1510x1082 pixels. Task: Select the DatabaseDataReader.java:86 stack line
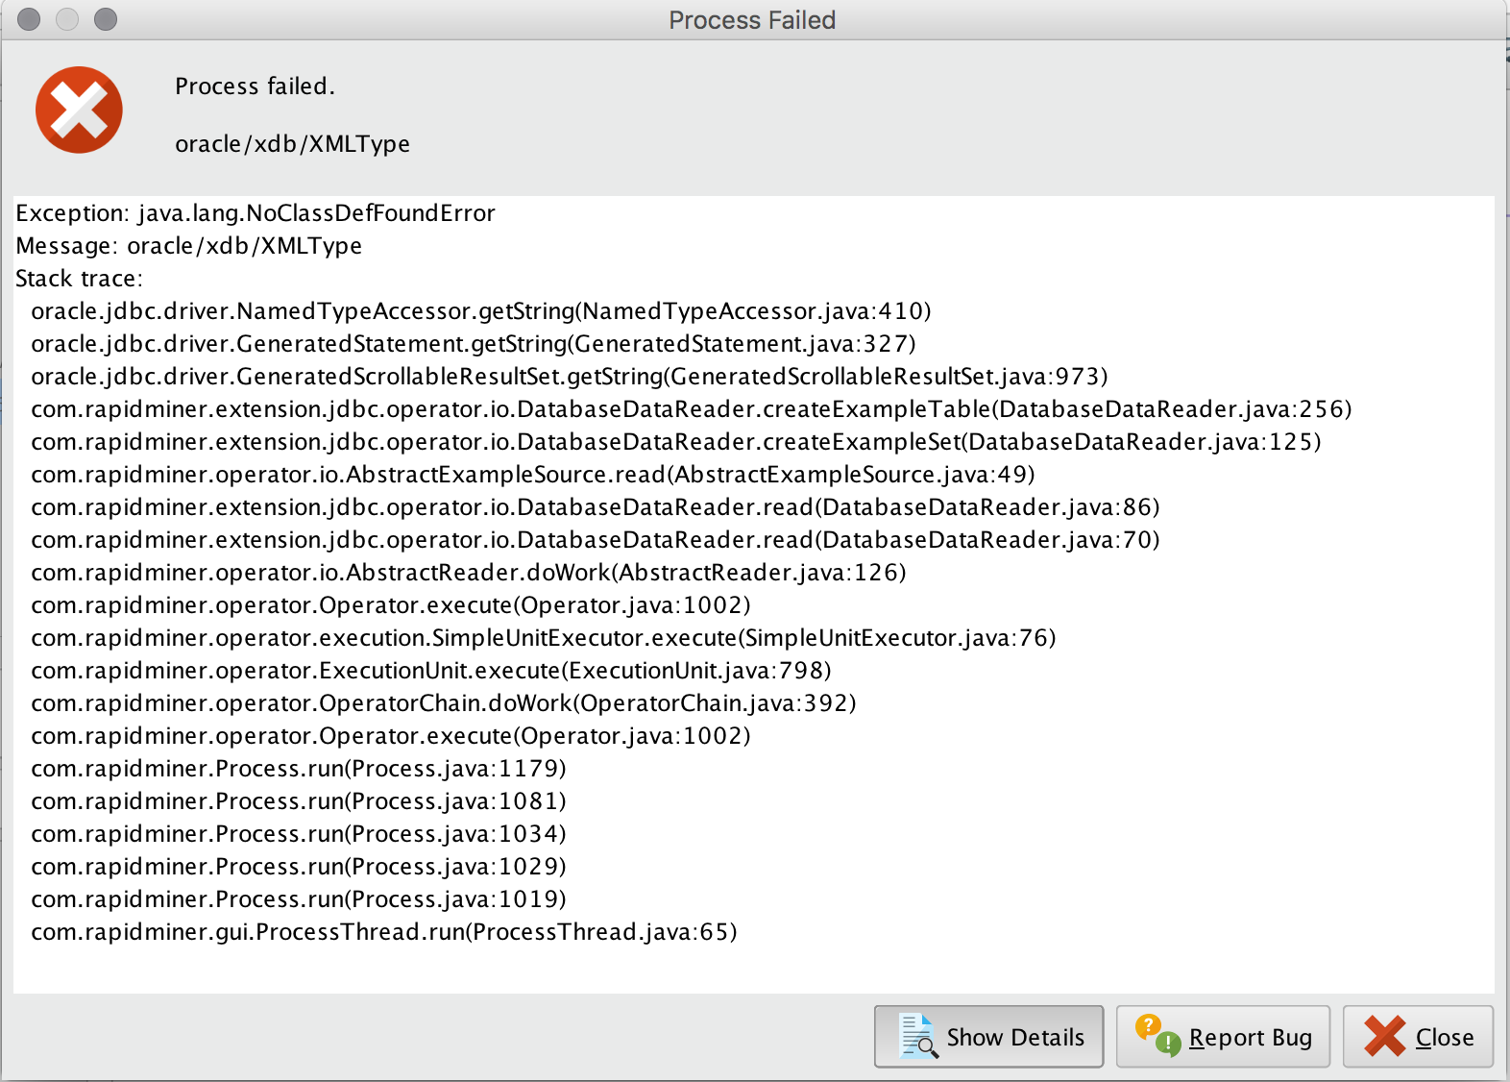tap(596, 507)
